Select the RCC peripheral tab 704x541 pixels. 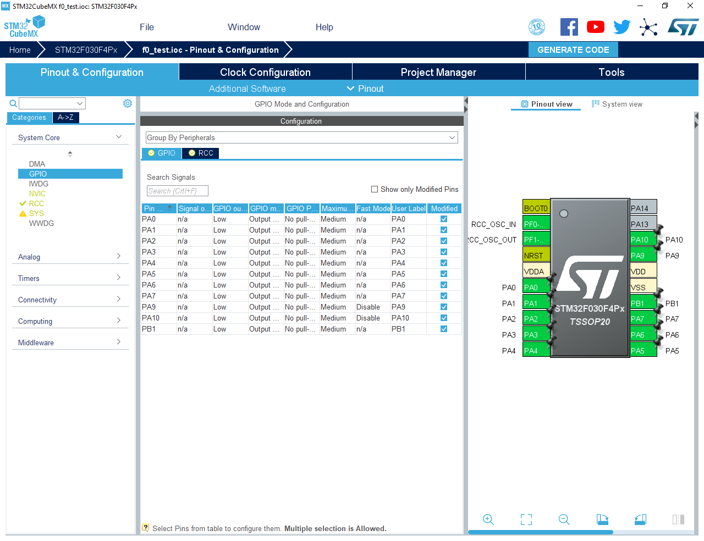[x=201, y=153]
